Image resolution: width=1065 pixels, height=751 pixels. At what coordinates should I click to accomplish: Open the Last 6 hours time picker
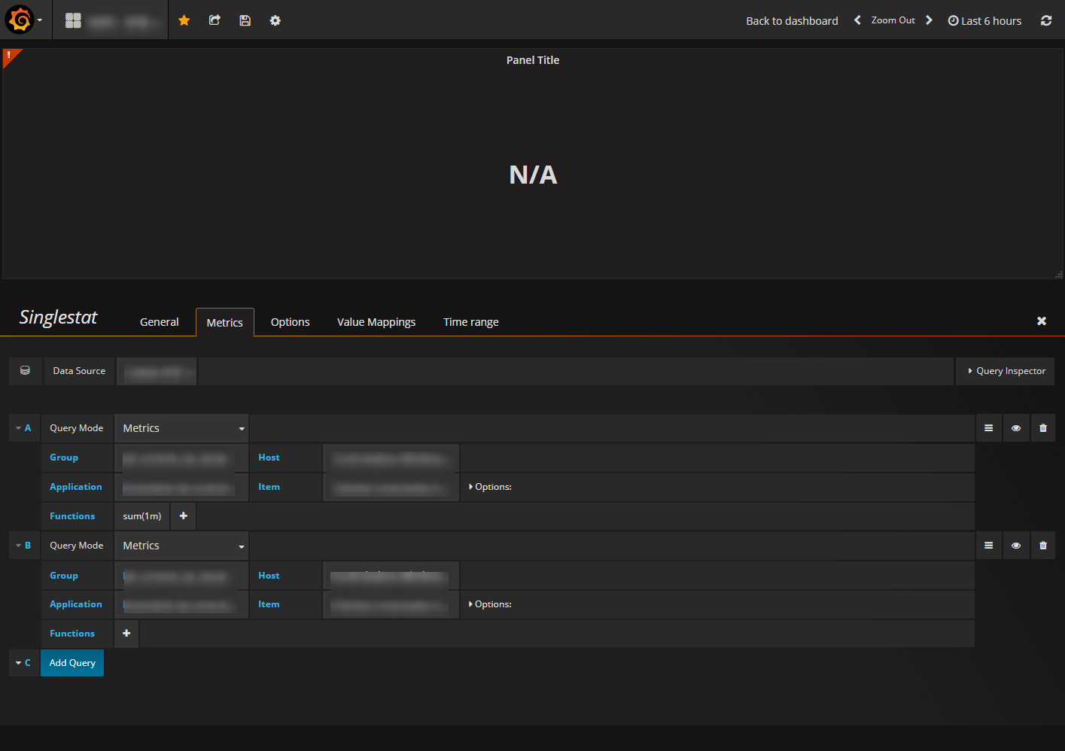[984, 20]
